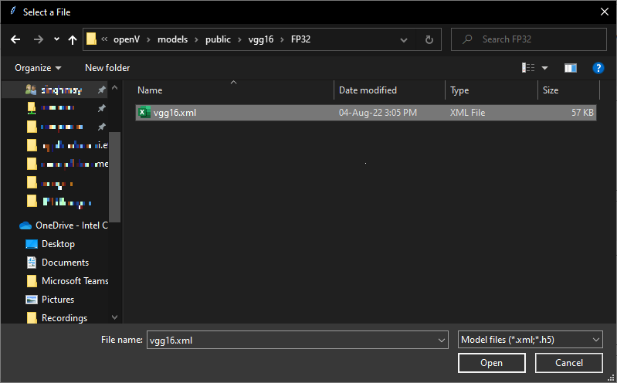
Task: Navigate to the vgg16 breadcrumb folder
Action: [261, 39]
